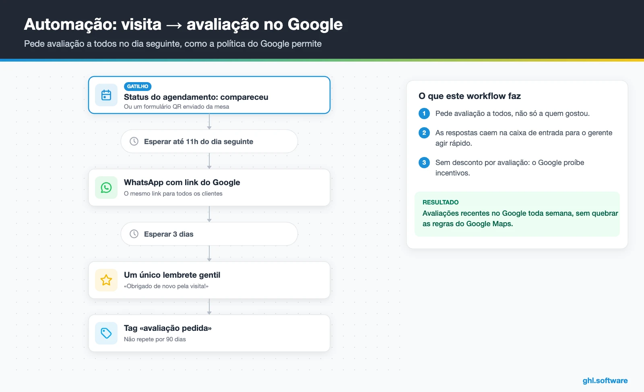This screenshot has height=392, width=644.
Task: Click the clock icon beside 'Esperar até 11h'
Action: (x=134, y=141)
